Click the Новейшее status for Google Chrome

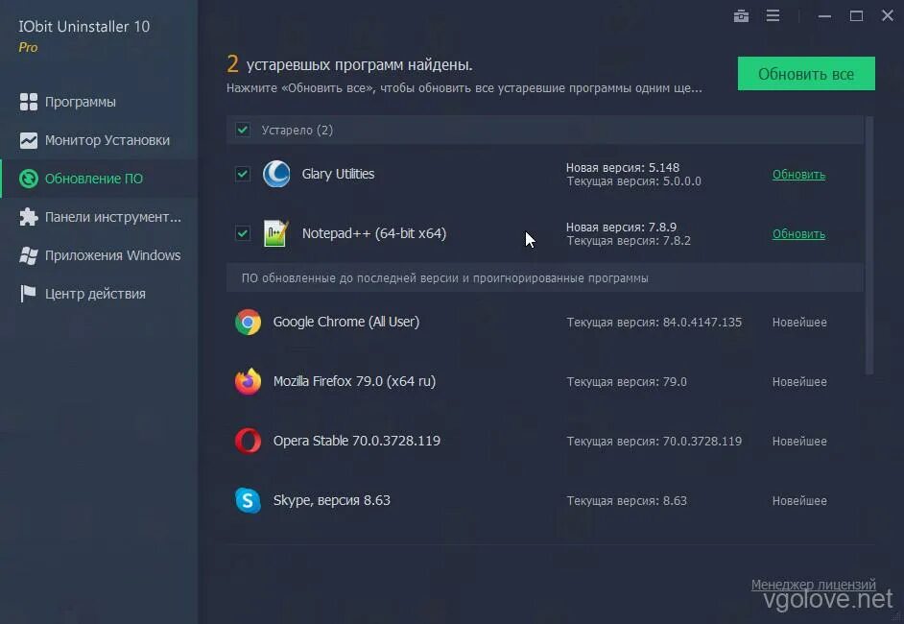799,322
